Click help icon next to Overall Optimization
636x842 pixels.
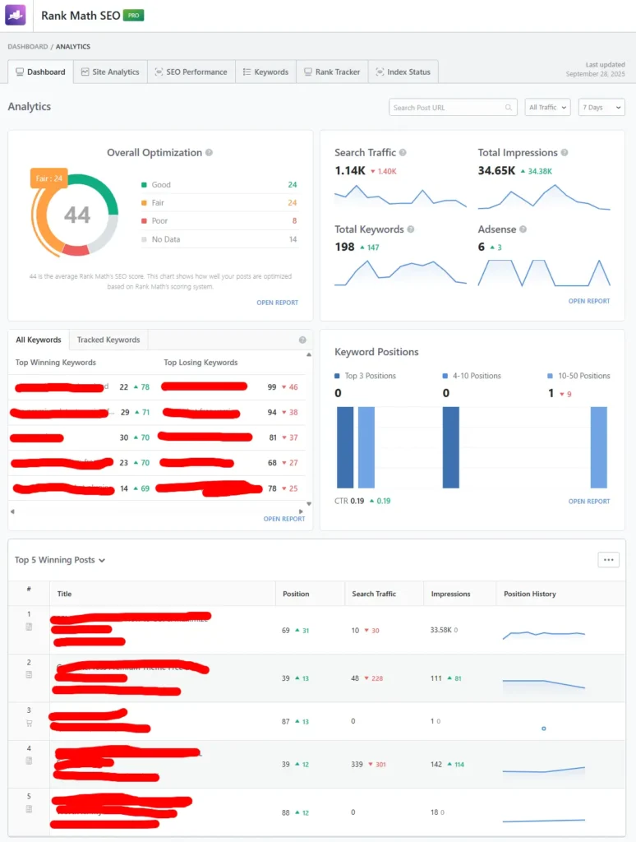tap(209, 153)
